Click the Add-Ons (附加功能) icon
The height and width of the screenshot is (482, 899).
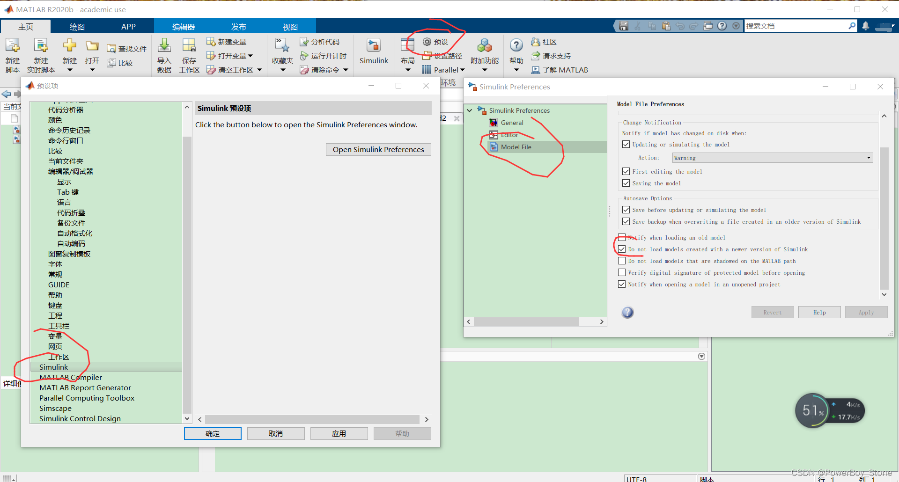click(485, 45)
